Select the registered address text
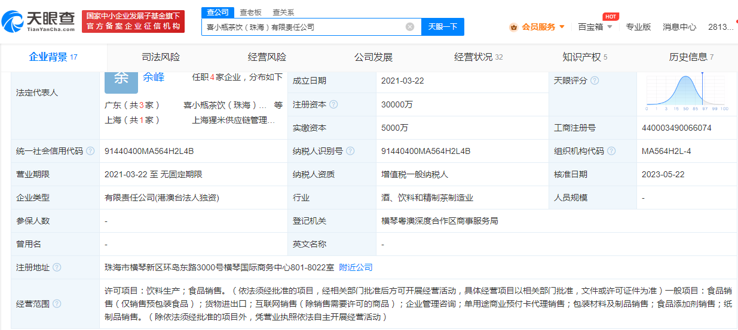Screen dimensions: 738x330 (219, 267)
